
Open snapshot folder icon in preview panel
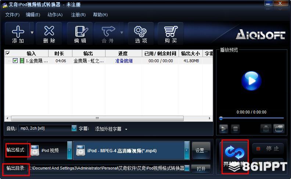click(x=279, y=128)
